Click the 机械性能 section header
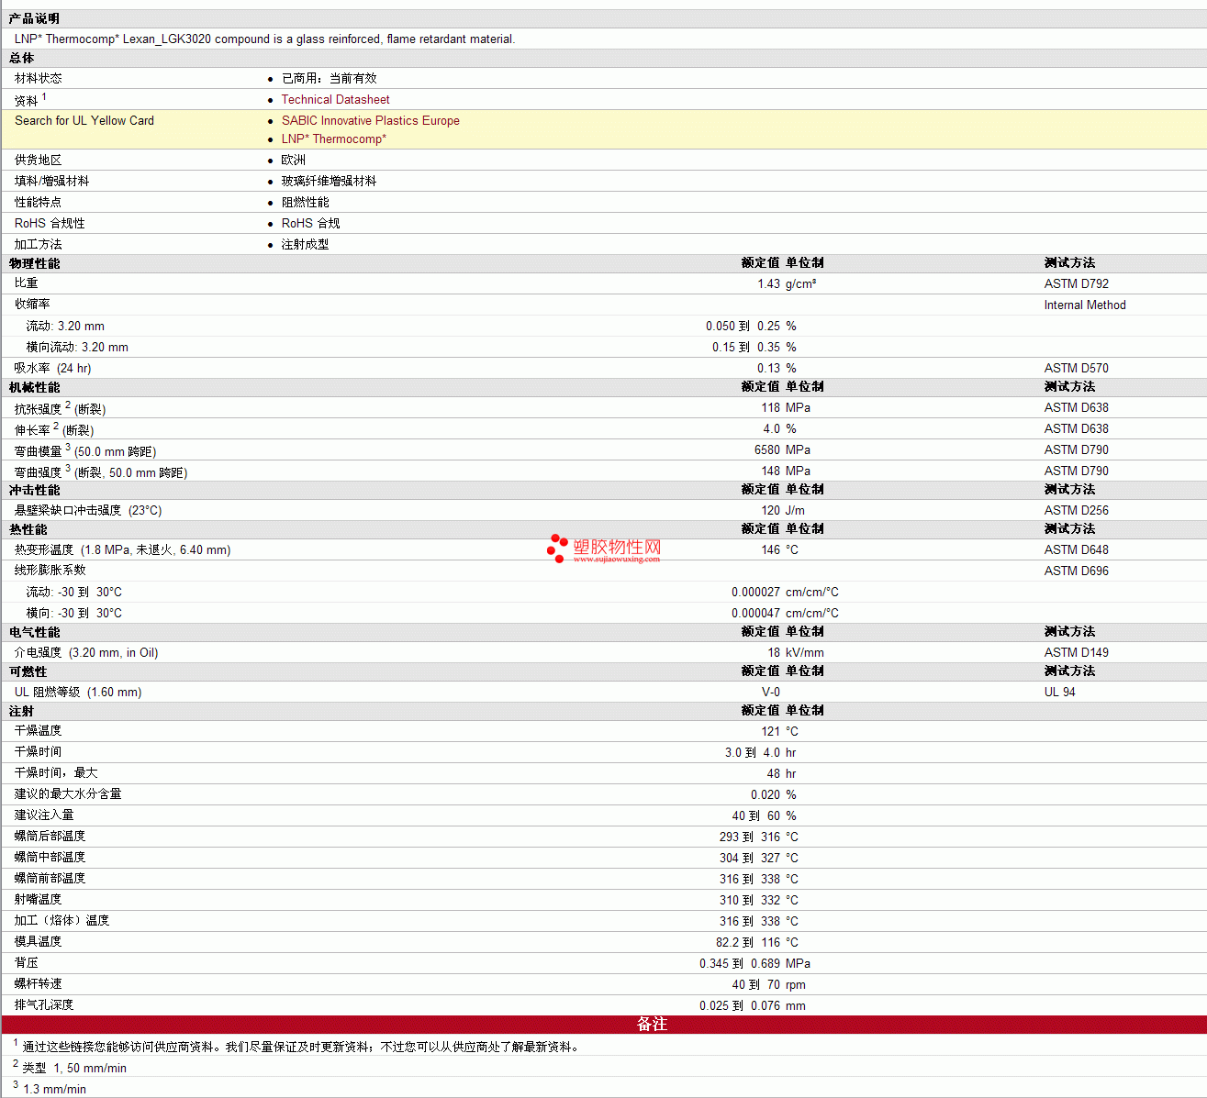The width and height of the screenshot is (1207, 1098). [34, 387]
